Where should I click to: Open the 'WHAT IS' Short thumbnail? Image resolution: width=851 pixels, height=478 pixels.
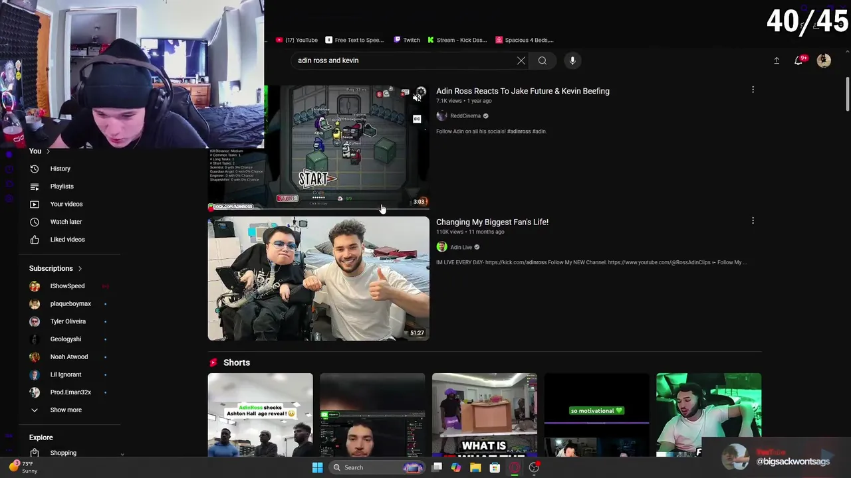[x=484, y=415]
